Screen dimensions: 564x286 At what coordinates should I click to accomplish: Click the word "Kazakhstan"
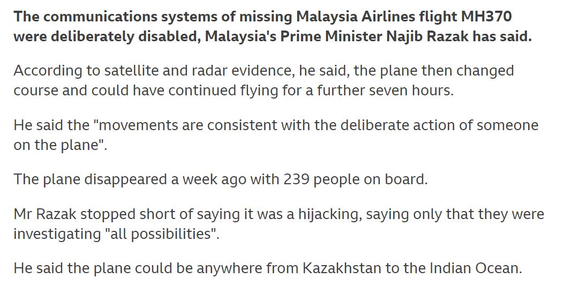click(342, 267)
